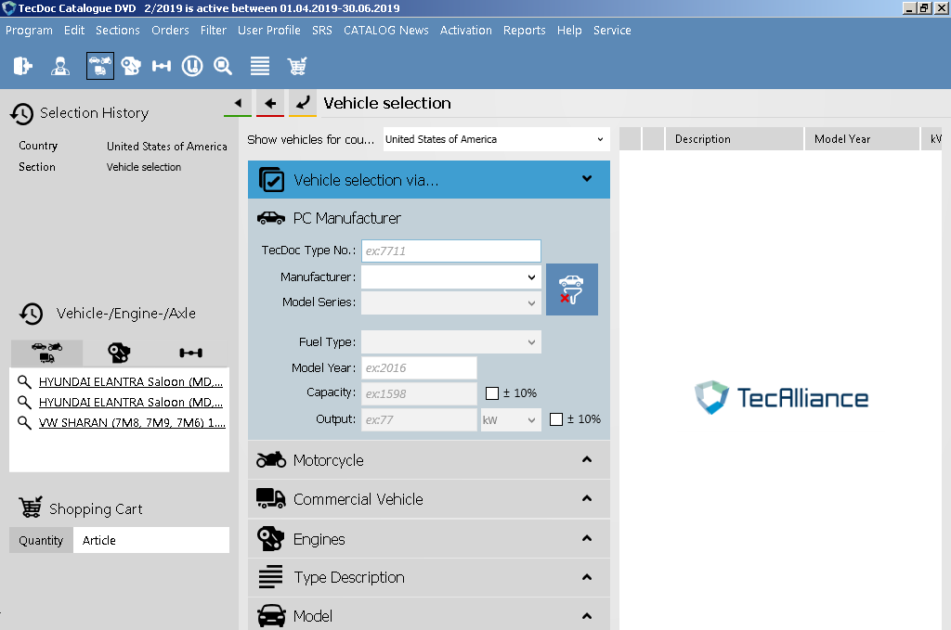This screenshot has height=630, width=951.
Task: Switch to engine history tab icon
Action: (x=119, y=353)
